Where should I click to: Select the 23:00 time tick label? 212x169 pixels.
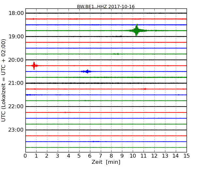point(16,130)
